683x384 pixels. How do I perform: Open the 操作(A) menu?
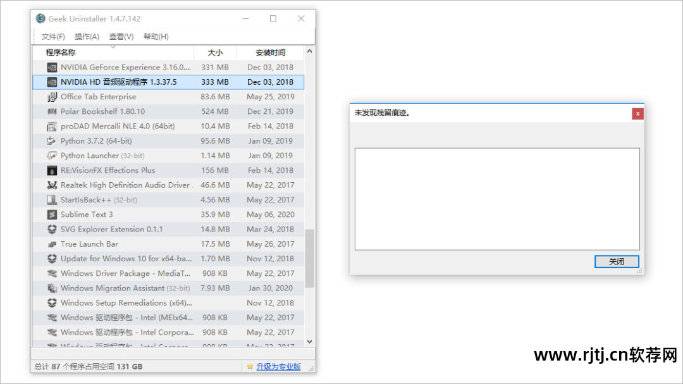(x=87, y=37)
